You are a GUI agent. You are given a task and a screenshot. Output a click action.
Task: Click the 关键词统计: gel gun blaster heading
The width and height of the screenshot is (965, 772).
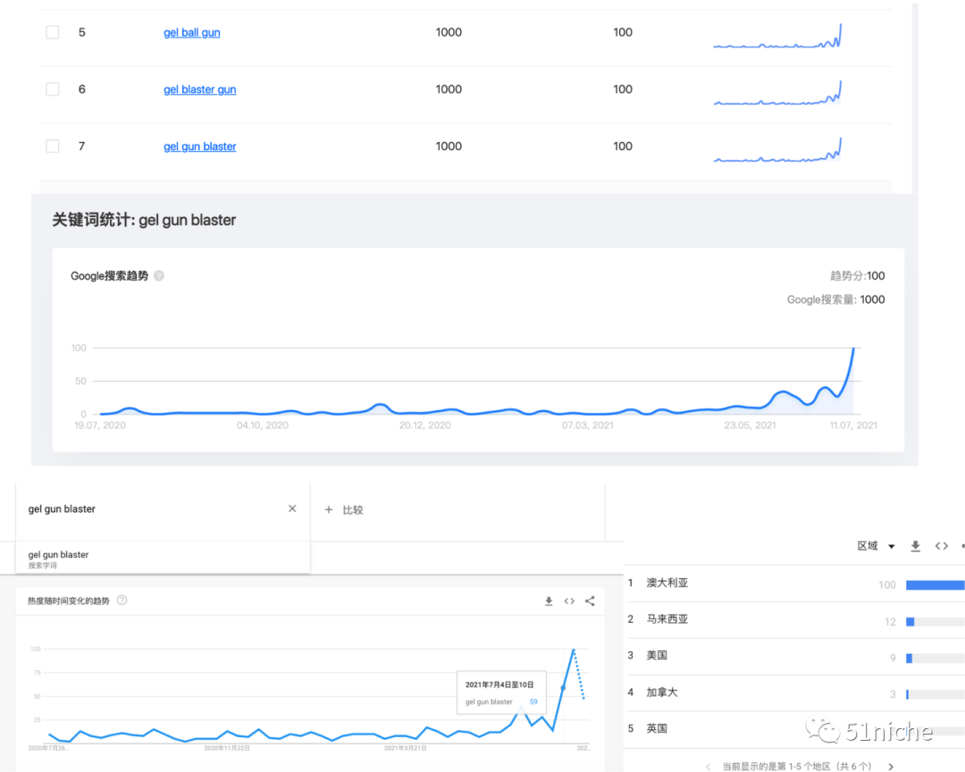pyautogui.click(x=144, y=220)
